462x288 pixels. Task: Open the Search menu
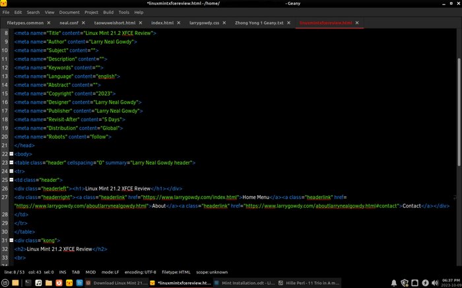coord(33,13)
